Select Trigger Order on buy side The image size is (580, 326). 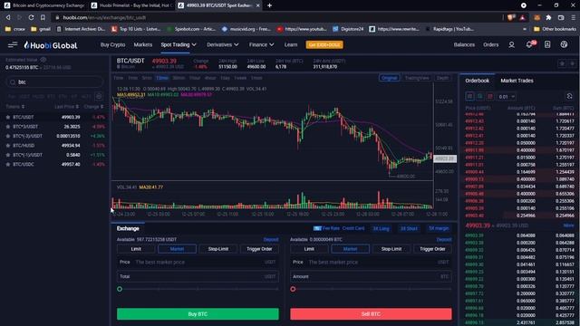point(259,249)
